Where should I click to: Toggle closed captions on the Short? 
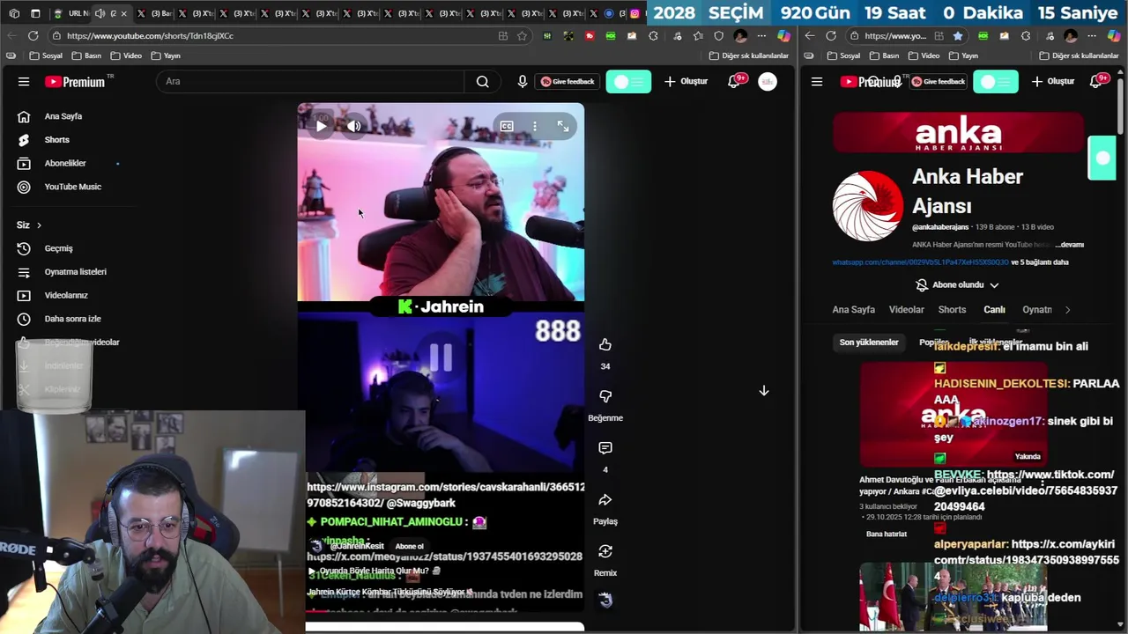click(x=507, y=127)
